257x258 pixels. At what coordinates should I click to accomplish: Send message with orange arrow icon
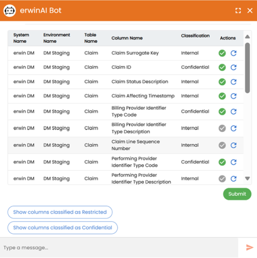(249, 248)
